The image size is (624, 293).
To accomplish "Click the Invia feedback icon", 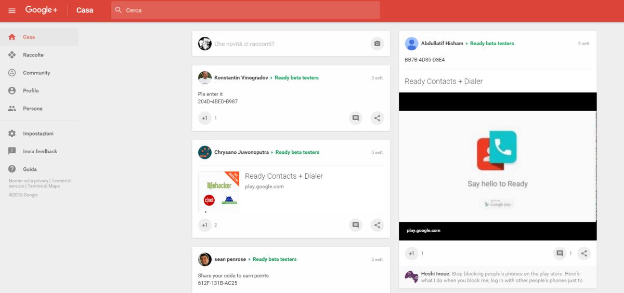I will 12,151.
